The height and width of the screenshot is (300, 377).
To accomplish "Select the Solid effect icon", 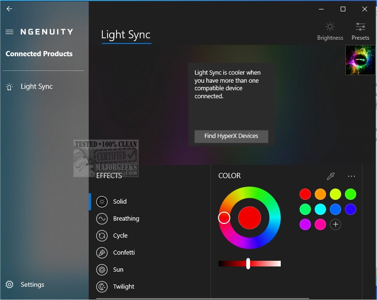I will point(102,202).
